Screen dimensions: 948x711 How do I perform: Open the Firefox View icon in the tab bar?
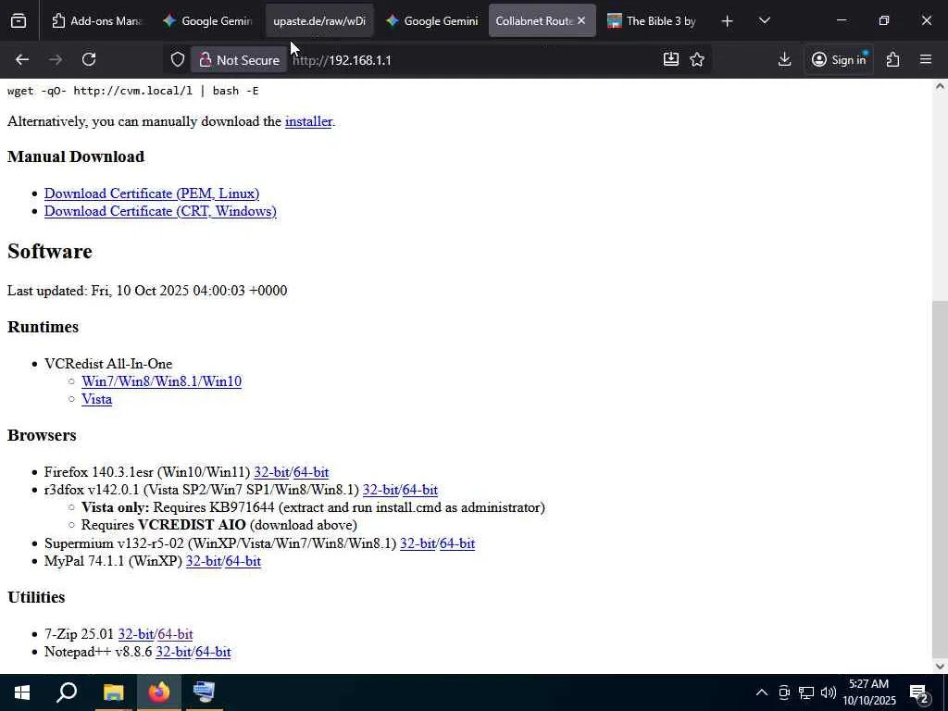tap(19, 20)
